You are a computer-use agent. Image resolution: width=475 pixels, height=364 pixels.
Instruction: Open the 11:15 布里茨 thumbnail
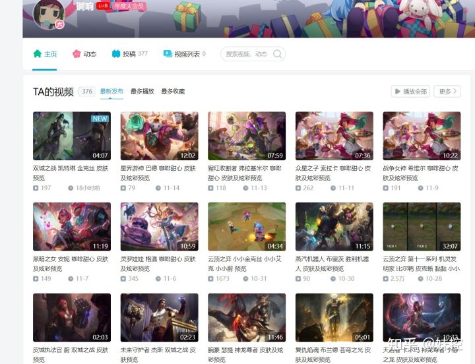coord(334,227)
